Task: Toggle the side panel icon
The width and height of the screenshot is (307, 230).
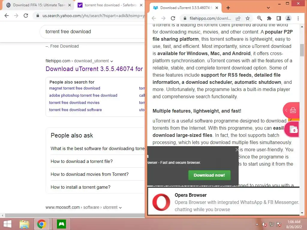Action: (279, 18)
